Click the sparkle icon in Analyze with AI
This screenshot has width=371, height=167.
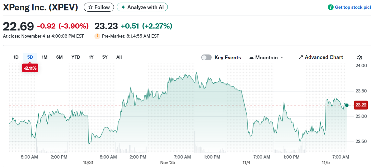pos(123,7)
